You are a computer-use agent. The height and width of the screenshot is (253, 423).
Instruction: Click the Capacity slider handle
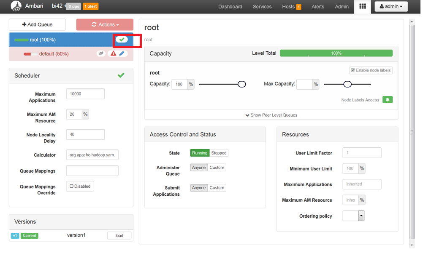click(242, 84)
